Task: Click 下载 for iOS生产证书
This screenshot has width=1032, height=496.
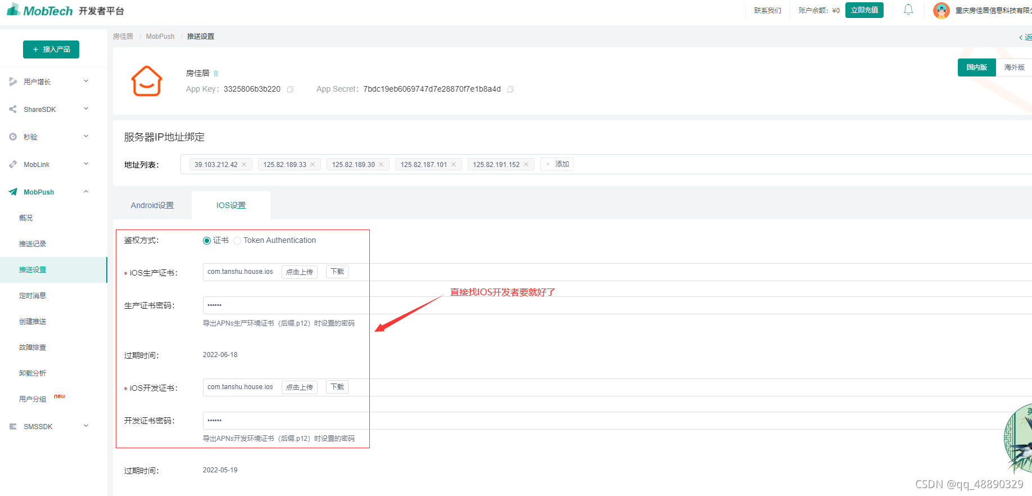Action: coord(337,272)
